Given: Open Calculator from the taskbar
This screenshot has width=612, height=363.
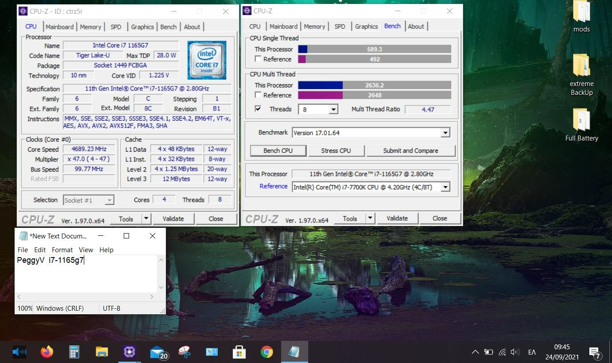Looking at the screenshot, I should pos(74,352).
